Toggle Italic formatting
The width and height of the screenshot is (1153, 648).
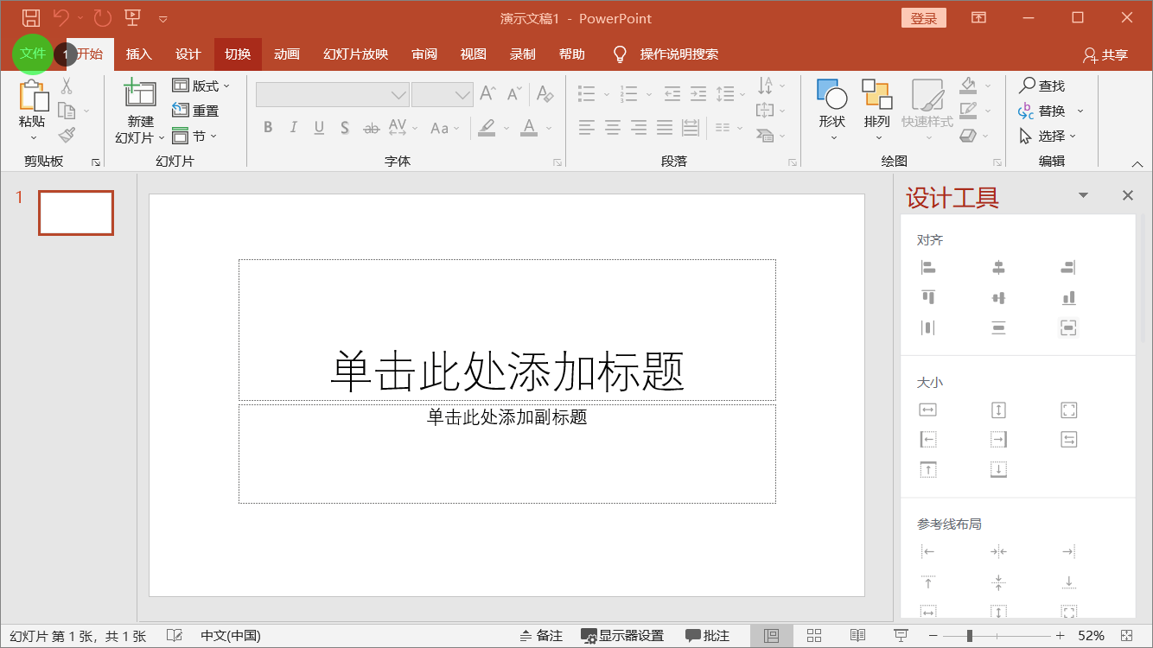click(x=293, y=128)
